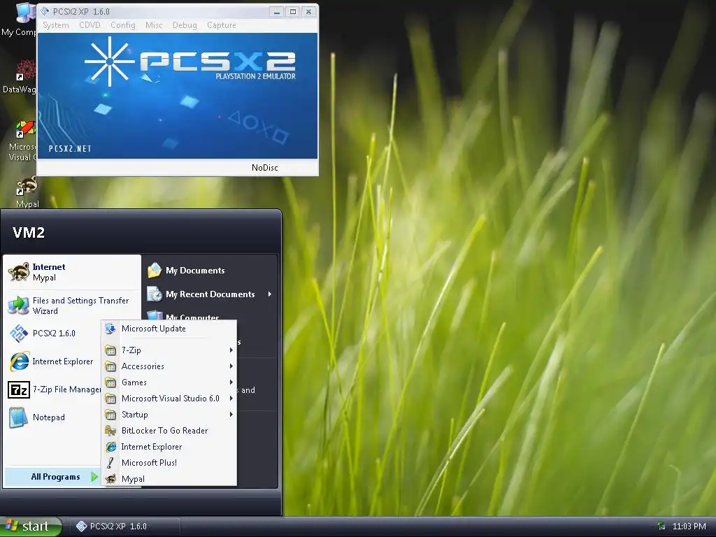Open the Misc menu in PCSX2
Screen dimensions: 716x537
154,25
